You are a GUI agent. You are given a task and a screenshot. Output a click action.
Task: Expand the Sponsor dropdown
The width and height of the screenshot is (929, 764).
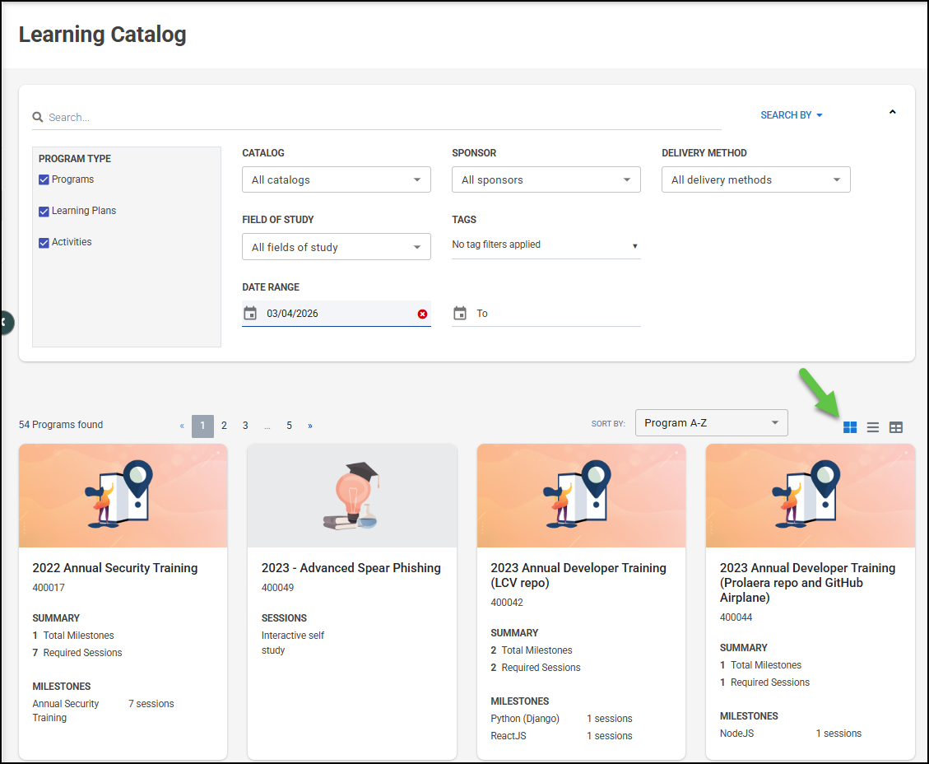pos(546,180)
